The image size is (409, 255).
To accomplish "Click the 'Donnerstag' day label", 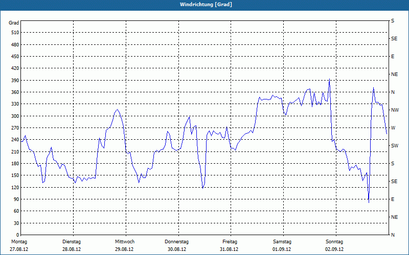I will 176,242.
